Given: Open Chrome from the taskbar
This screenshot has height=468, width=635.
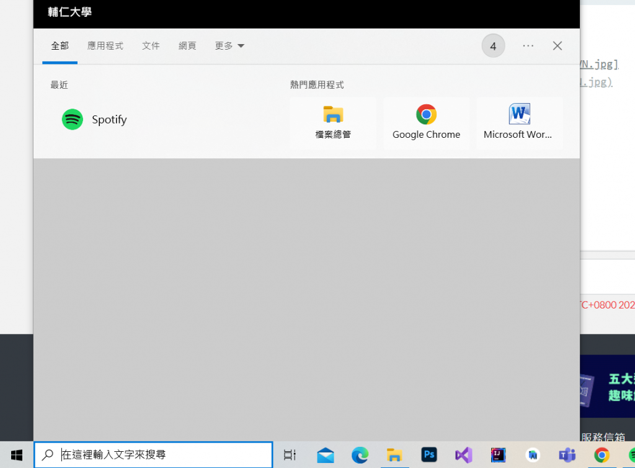Looking at the screenshot, I should coord(602,456).
